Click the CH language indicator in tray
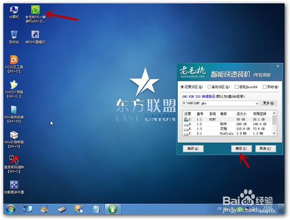The height and width of the screenshot is (220, 290). [219, 208]
